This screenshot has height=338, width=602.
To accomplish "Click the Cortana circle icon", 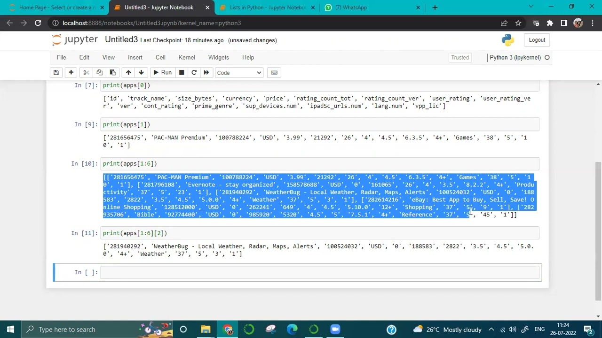I will [183, 329].
